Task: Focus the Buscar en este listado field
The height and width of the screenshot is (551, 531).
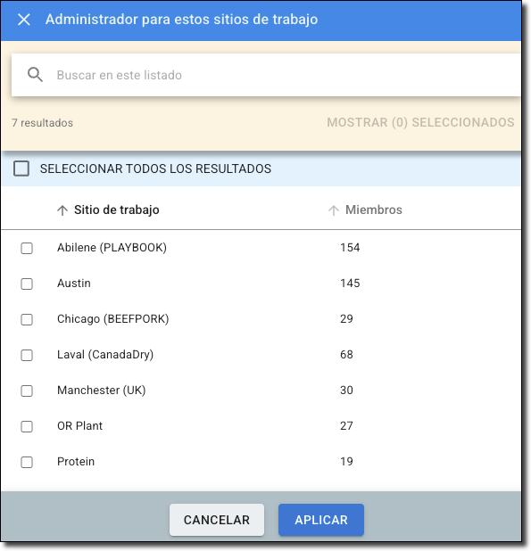Action: pyautogui.click(x=266, y=75)
